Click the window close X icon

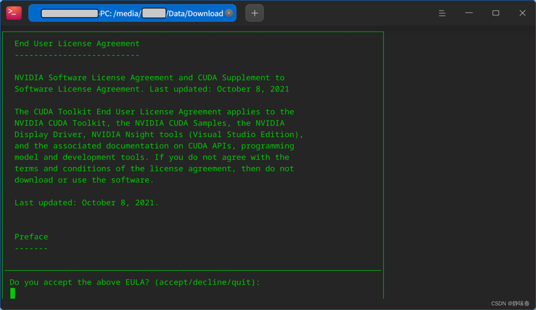pos(522,13)
